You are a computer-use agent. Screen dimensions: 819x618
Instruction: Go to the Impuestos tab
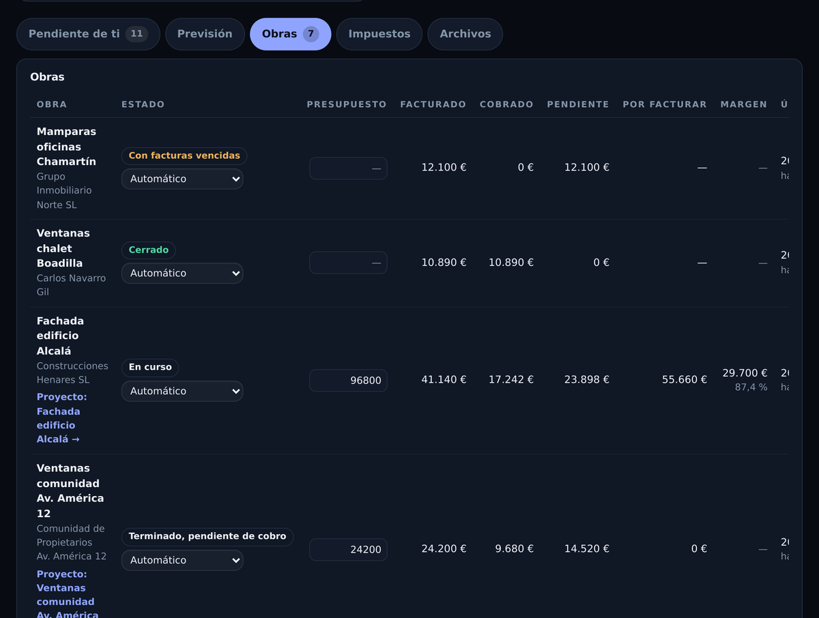[x=379, y=34]
